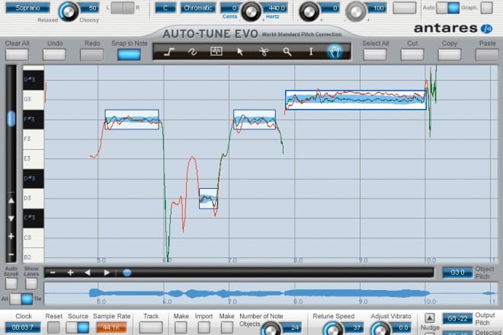Open the Soprano input type dropdown

(28, 8)
